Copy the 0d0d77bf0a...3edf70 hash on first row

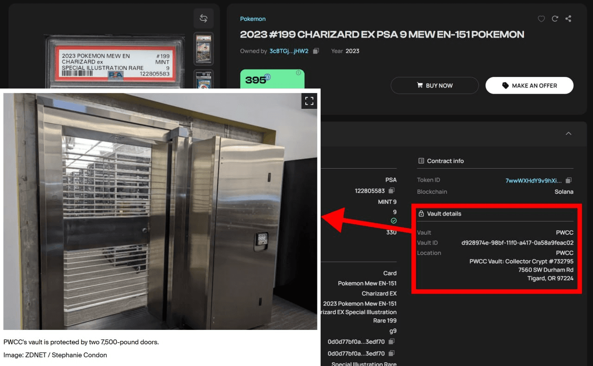pos(392,341)
